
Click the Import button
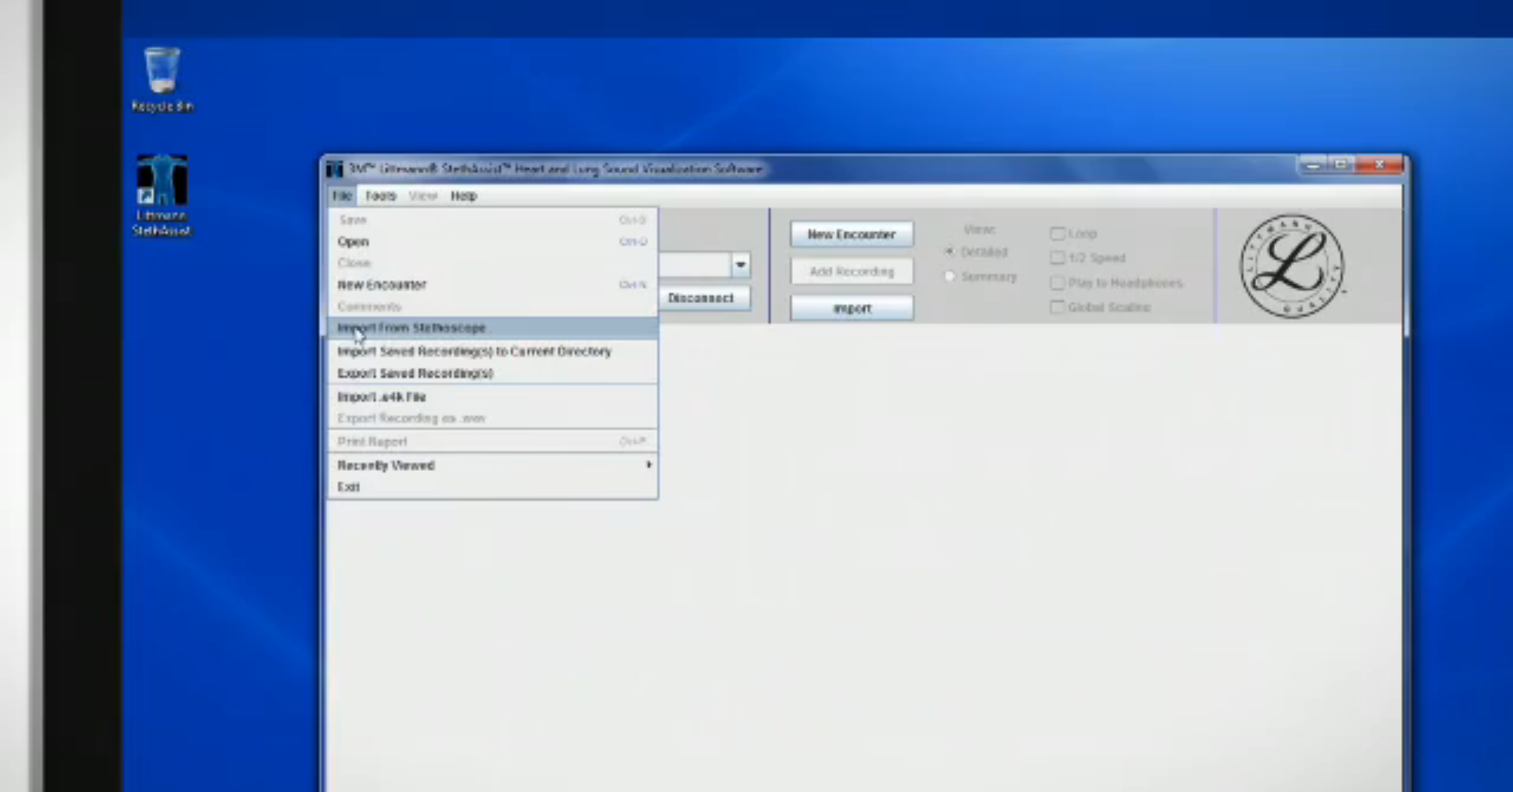pos(852,309)
